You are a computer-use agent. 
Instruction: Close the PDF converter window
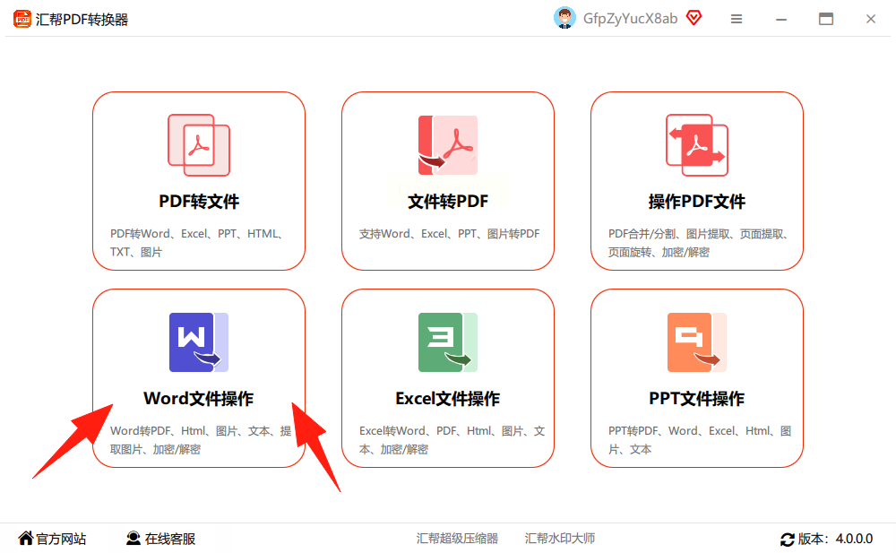coord(870,19)
